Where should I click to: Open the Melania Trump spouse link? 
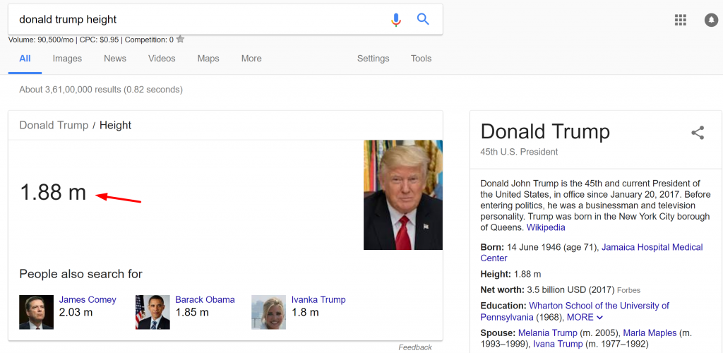click(x=548, y=333)
